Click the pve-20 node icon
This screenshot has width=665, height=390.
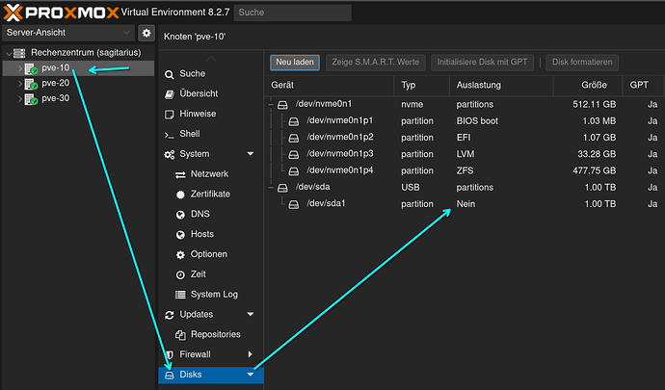[x=31, y=84]
